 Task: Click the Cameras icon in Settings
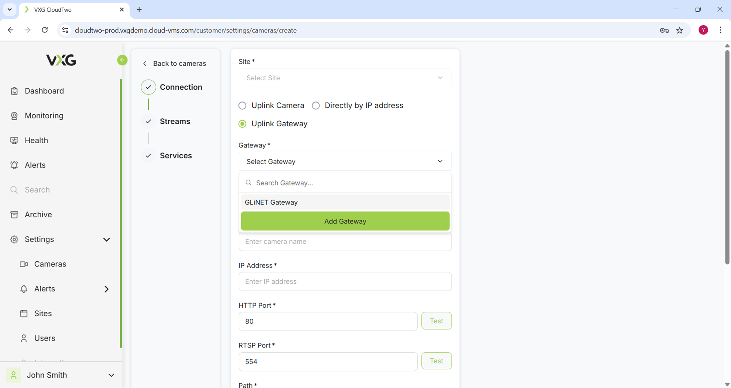pyautogui.click(x=24, y=264)
